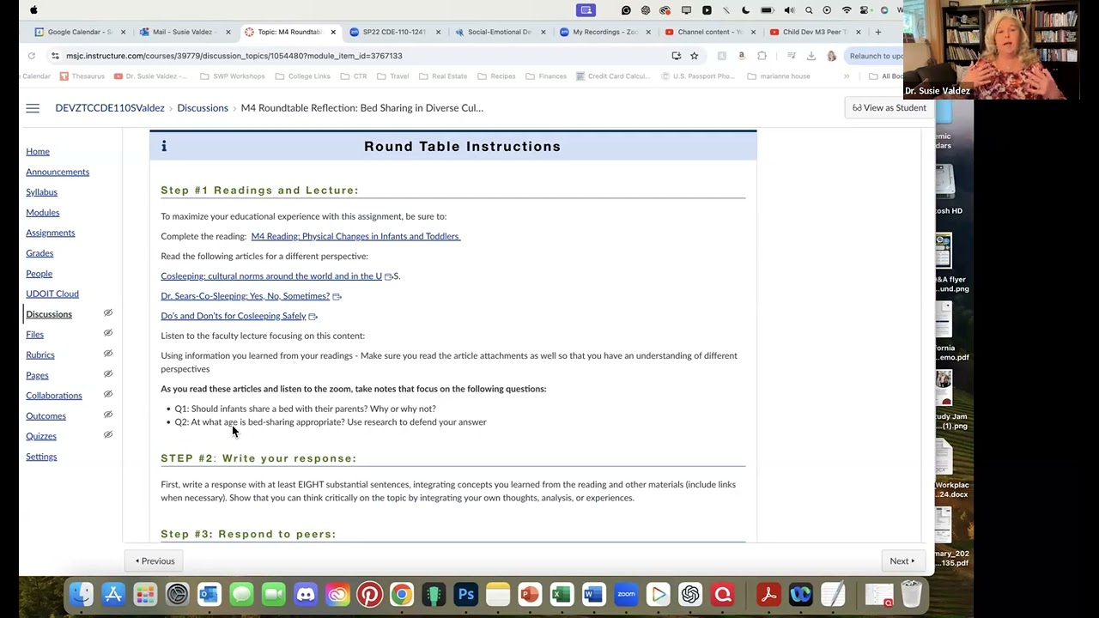The width and height of the screenshot is (1099, 618).
Task: Open Messages from the Dock
Action: pos(241,594)
